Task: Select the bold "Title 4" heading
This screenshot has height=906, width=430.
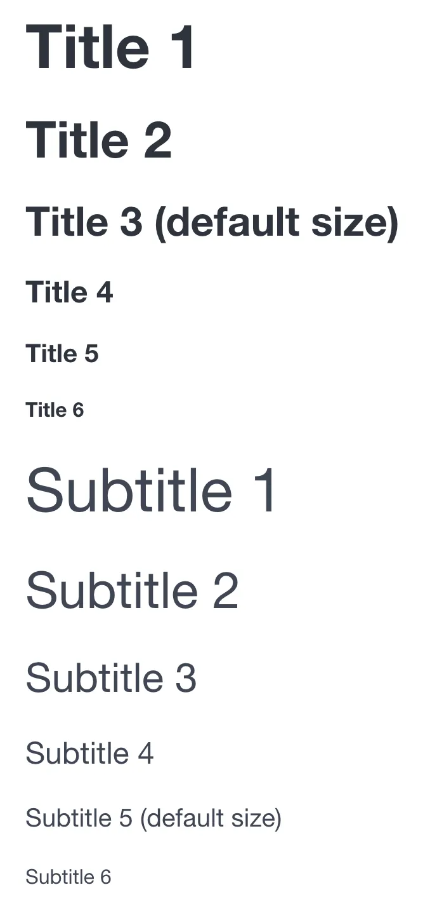Action: tap(69, 292)
